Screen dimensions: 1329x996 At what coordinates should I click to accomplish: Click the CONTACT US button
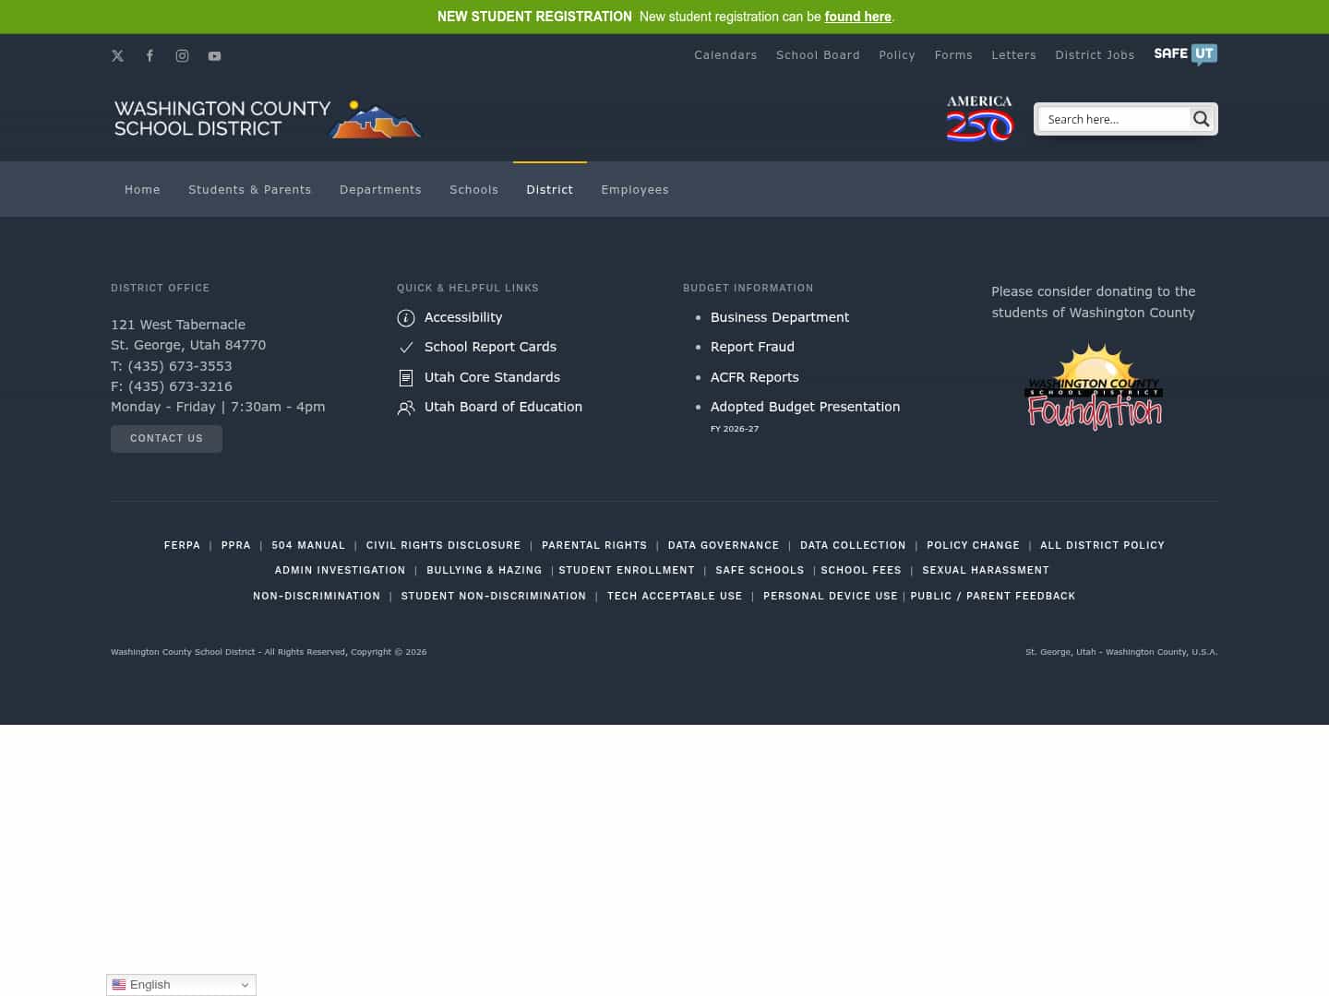(166, 439)
